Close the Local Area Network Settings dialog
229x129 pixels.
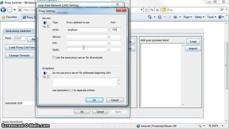pos(118,4)
